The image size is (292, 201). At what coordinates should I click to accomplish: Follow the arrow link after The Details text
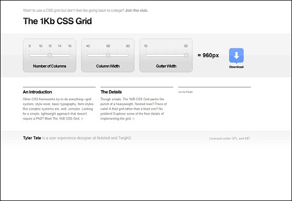tap(133, 119)
